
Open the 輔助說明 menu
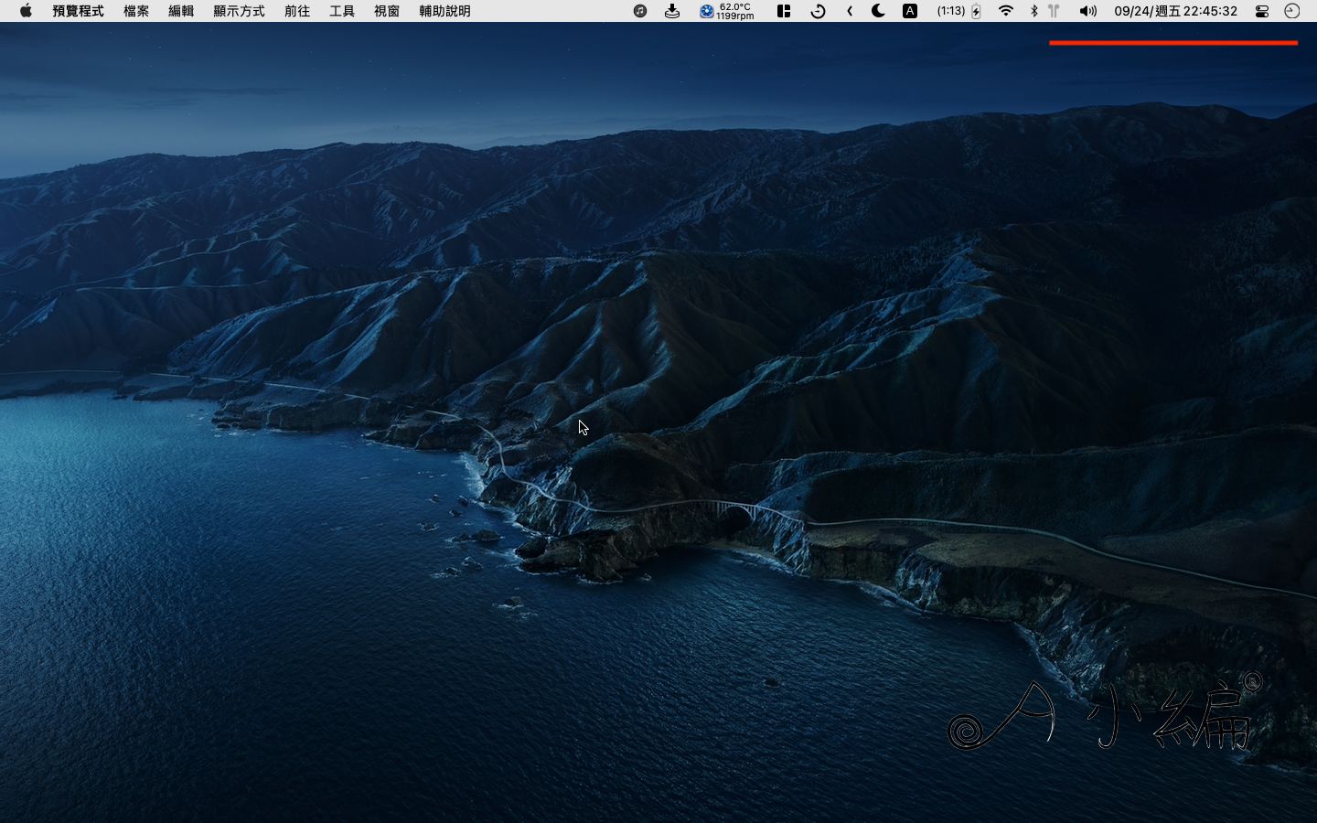point(444,11)
